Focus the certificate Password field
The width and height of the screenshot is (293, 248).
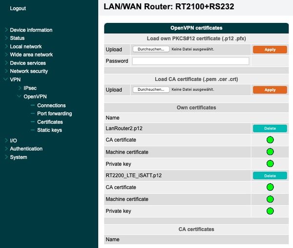pyautogui.click(x=190, y=61)
